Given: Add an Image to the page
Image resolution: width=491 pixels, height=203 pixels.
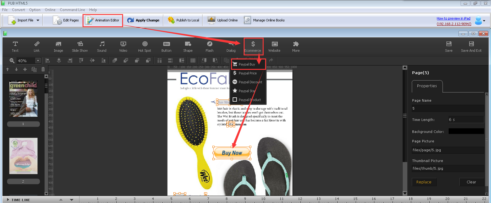Looking at the screenshot, I should click(58, 47).
